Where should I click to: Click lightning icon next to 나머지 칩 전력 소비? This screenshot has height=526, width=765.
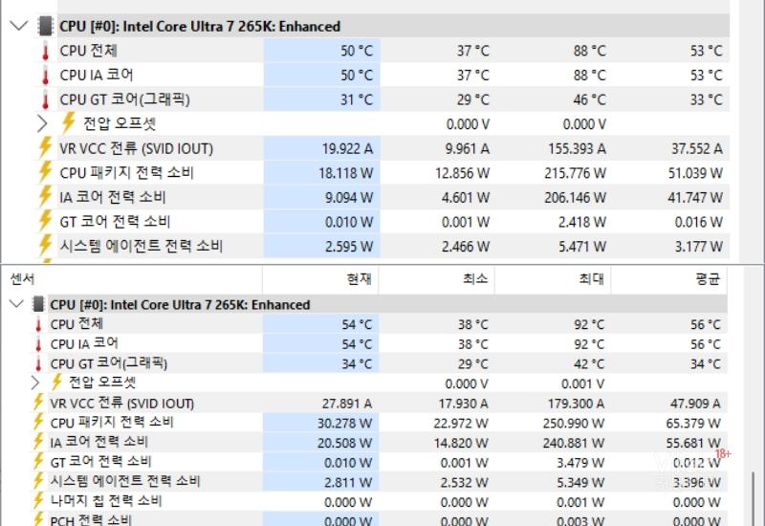tap(38, 501)
